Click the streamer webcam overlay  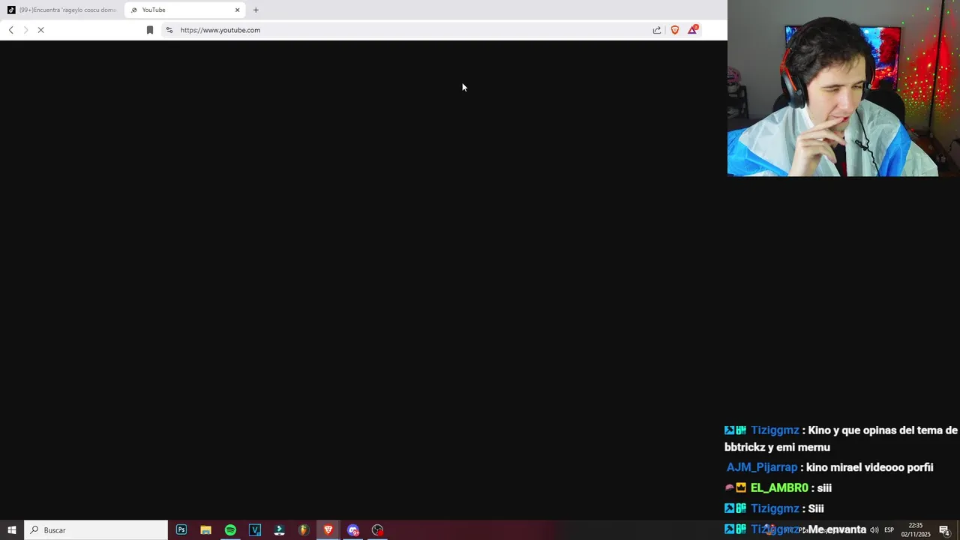pos(844,88)
